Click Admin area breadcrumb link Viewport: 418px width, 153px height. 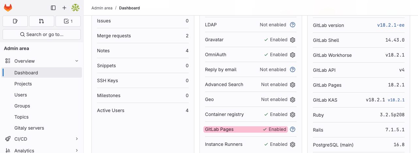tap(102, 8)
